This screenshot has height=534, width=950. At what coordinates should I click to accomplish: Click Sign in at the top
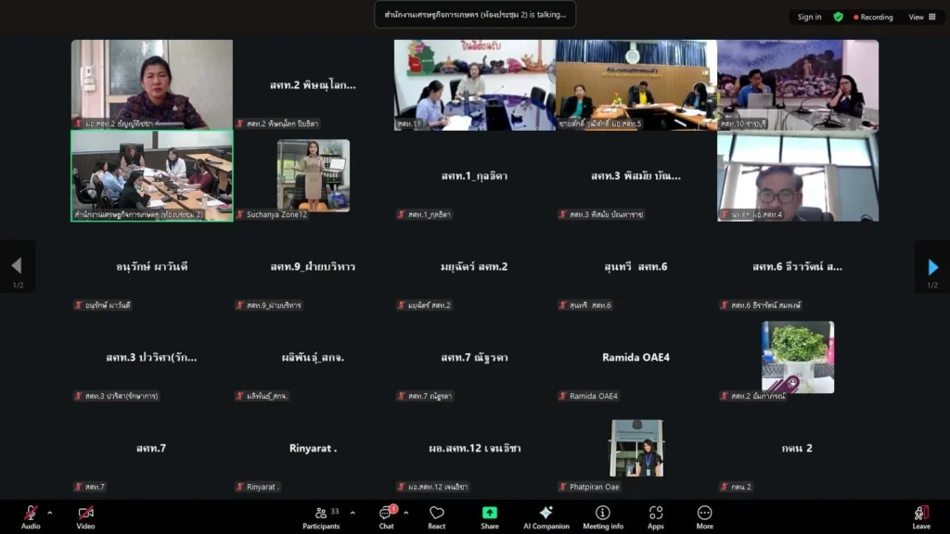click(809, 17)
